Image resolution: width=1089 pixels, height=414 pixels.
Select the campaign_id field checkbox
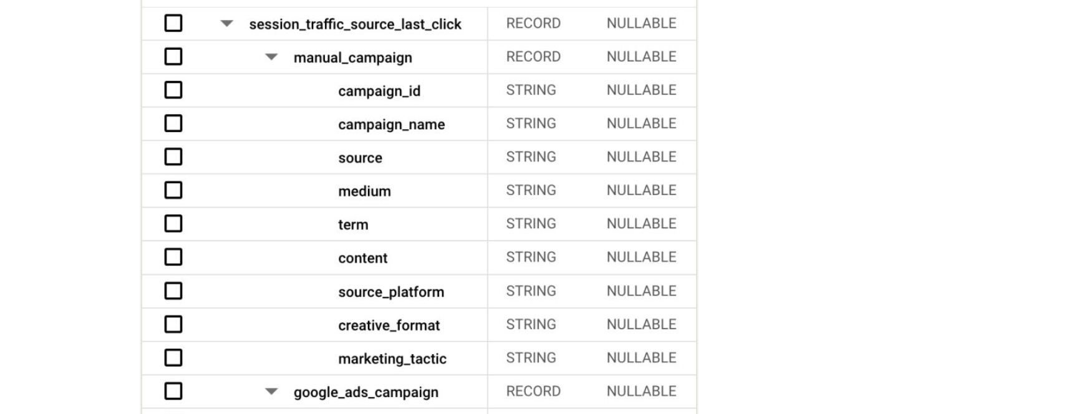[x=173, y=90]
